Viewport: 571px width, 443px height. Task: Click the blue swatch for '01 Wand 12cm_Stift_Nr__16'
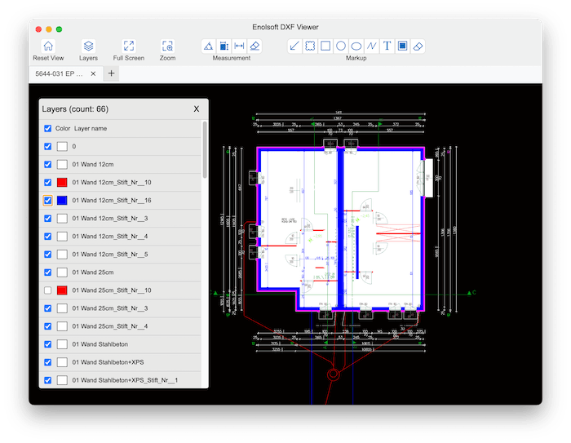tap(62, 201)
